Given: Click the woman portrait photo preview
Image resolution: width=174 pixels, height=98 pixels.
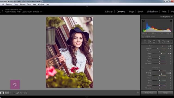Looking at the screenshot, I should [70, 52].
